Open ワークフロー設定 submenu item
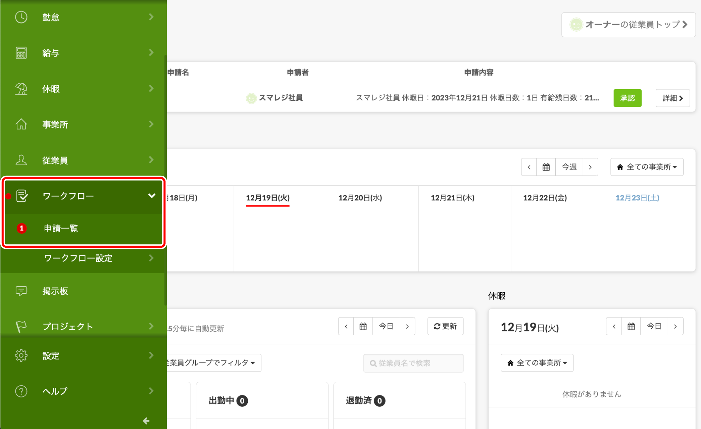Image resolution: width=701 pixels, height=429 pixels. (x=78, y=258)
